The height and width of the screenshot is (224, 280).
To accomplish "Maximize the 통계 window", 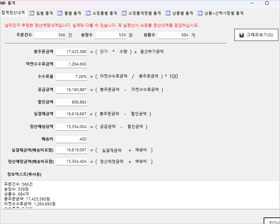I will (x=267, y=3).
